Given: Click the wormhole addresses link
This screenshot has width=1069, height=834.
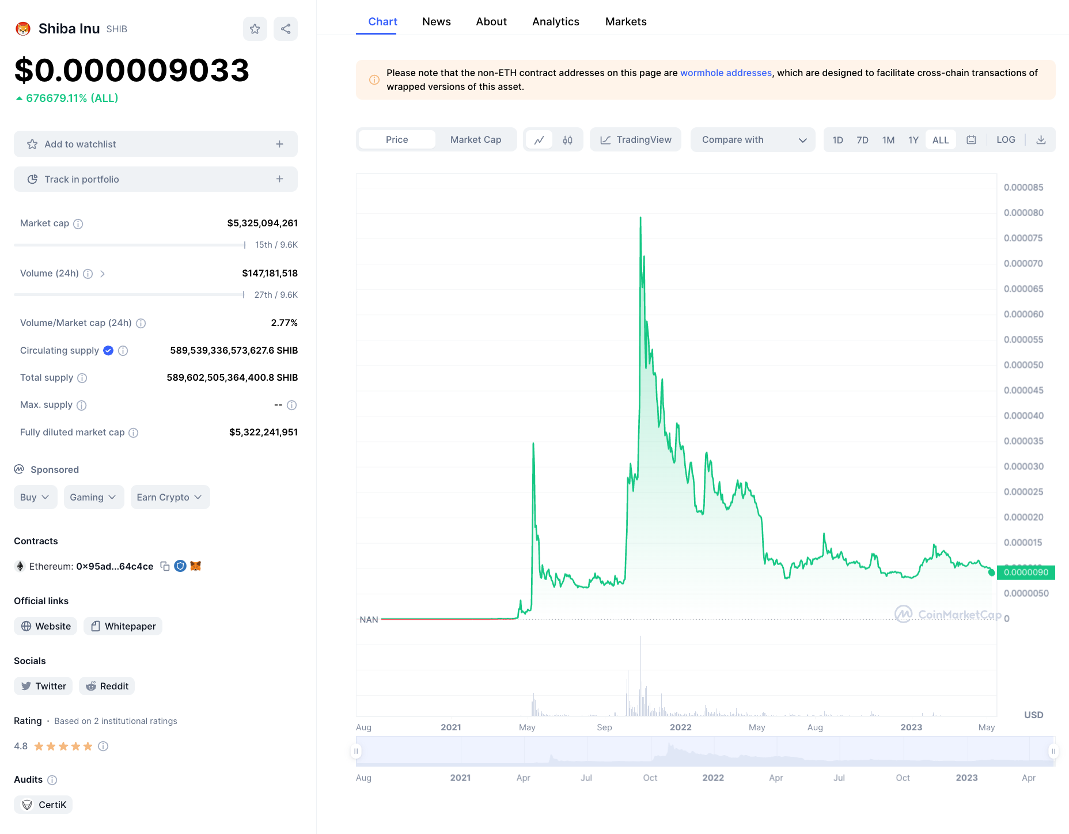Looking at the screenshot, I should click(726, 73).
